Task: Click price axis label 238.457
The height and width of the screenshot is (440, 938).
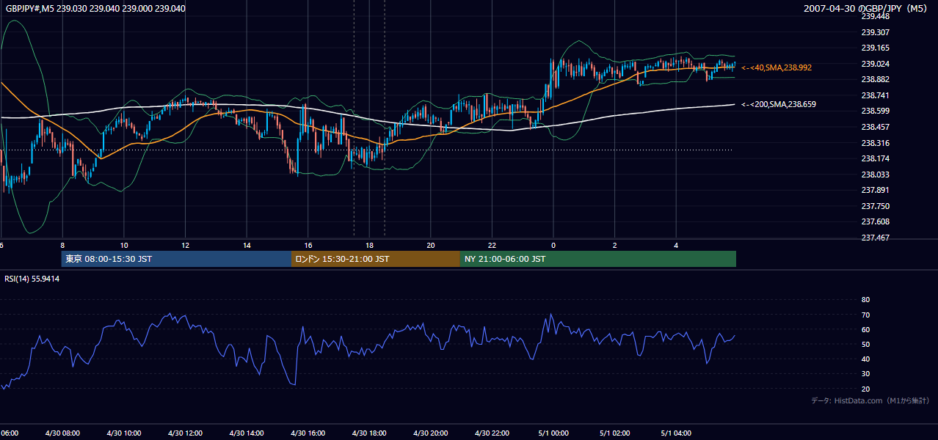Action: point(875,127)
